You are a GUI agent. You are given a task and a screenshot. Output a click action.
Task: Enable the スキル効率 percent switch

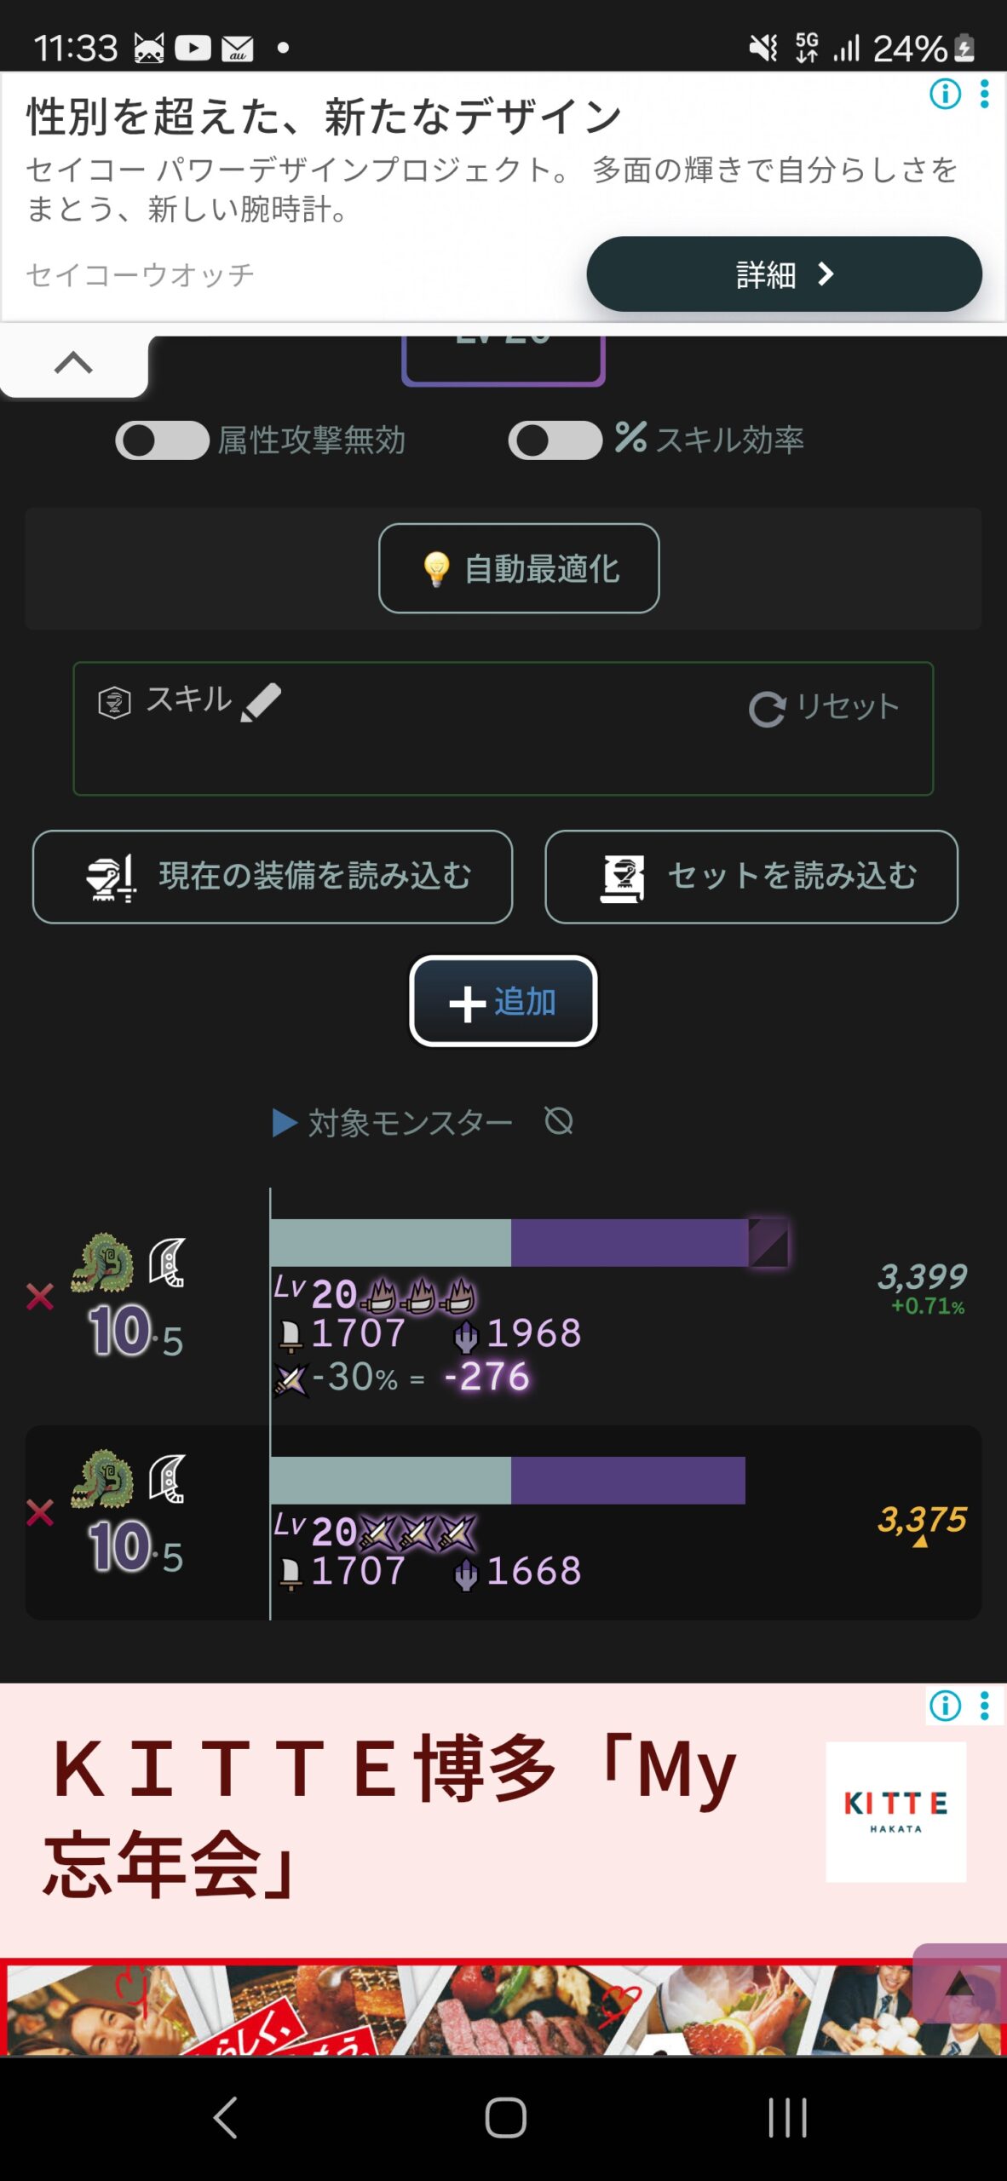(x=555, y=440)
